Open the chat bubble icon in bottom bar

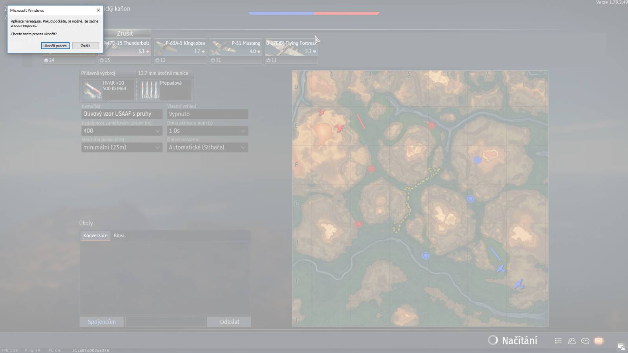[x=585, y=341]
